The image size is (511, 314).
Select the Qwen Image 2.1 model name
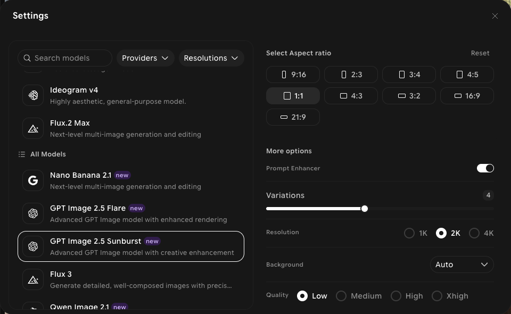click(79, 307)
